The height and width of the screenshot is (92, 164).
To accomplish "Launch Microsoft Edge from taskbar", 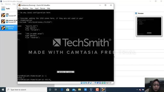I will pos(62,90).
